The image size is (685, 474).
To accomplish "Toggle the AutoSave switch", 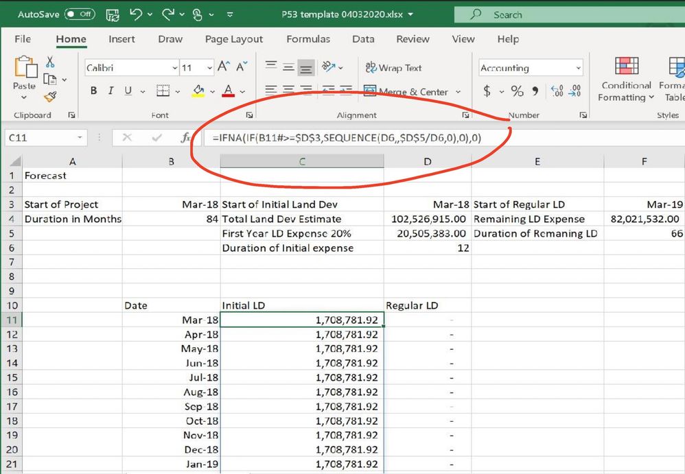I will coord(80,14).
